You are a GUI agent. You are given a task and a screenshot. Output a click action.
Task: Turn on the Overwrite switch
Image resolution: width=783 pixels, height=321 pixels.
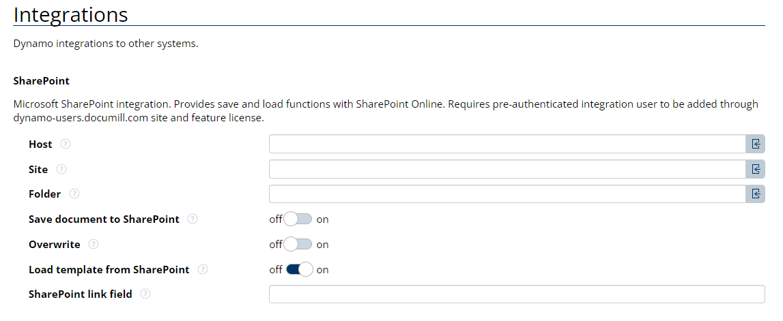coord(298,244)
